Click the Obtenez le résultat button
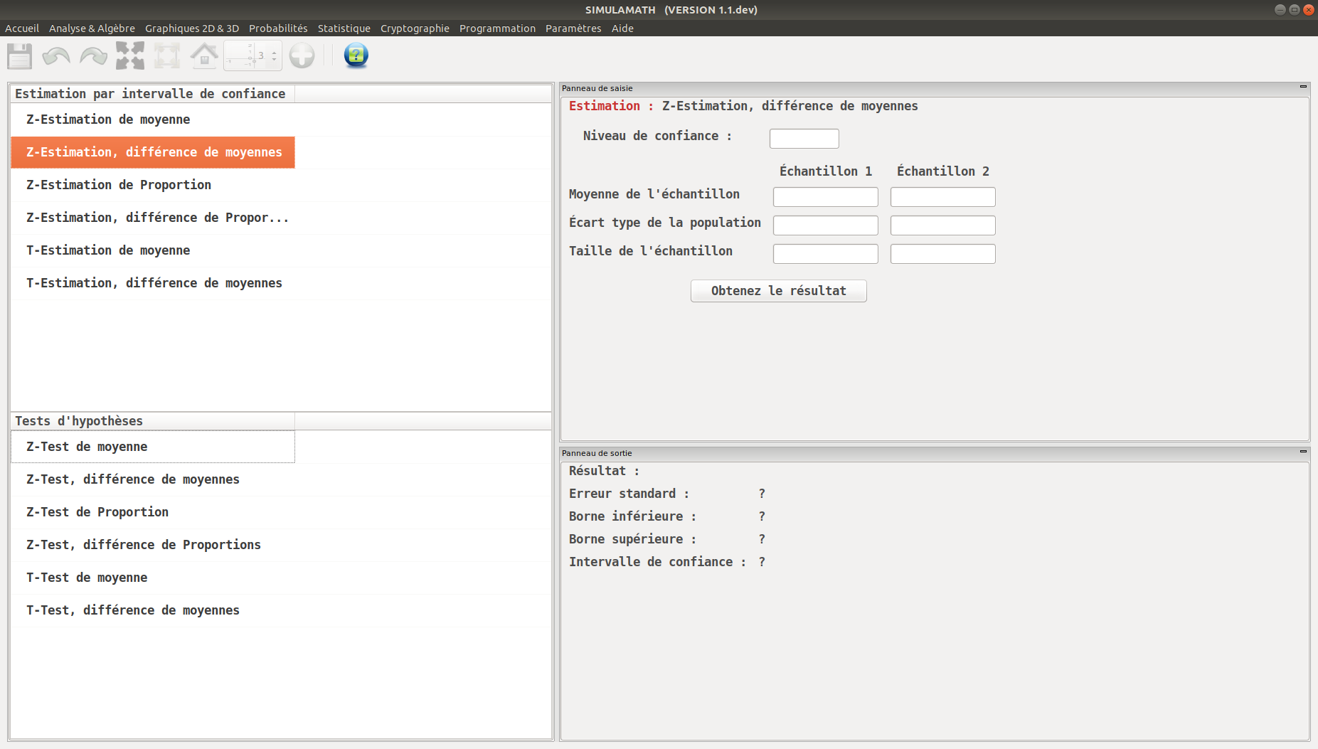This screenshot has width=1318, height=749. (778, 291)
